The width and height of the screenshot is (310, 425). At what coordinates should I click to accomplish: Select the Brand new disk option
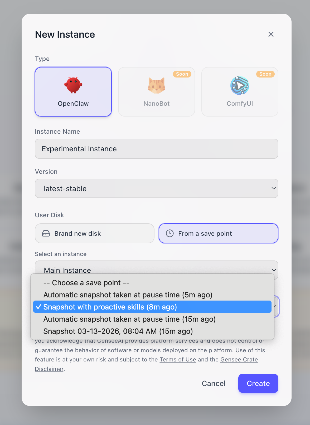coord(94,233)
